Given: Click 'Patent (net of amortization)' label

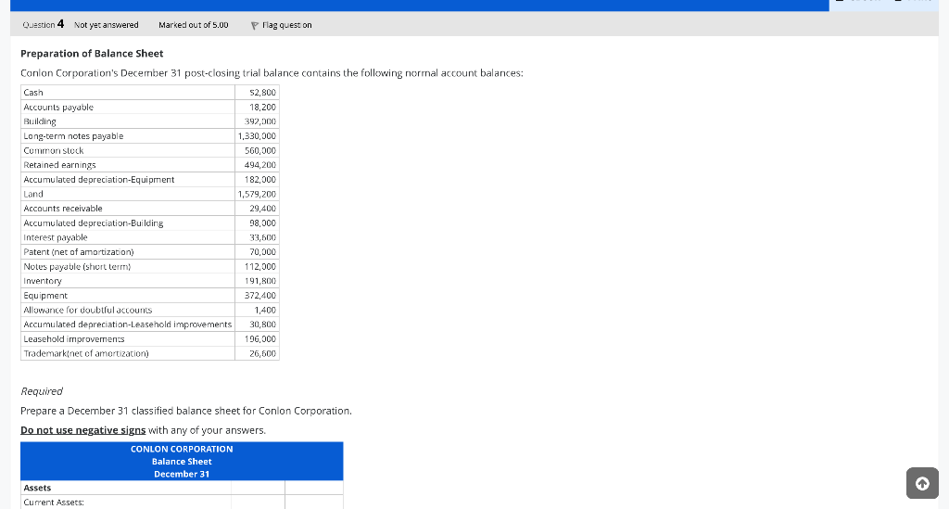Looking at the screenshot, I should [79, 252].
